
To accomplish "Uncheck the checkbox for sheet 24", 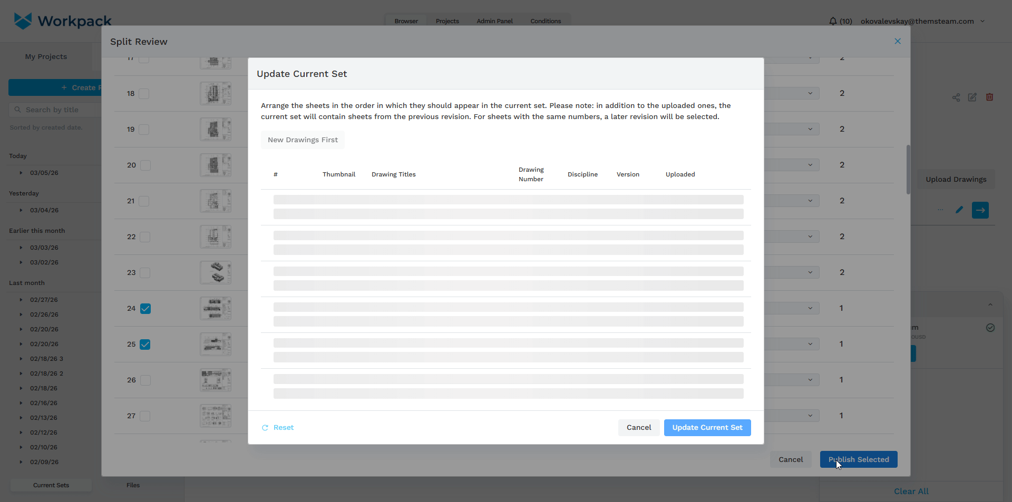I will 145,309.
